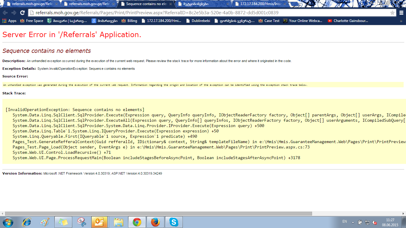Expand the bookmarks bar overflow chevron
Screen dimensions: 406x228
(x=401, y=21)
